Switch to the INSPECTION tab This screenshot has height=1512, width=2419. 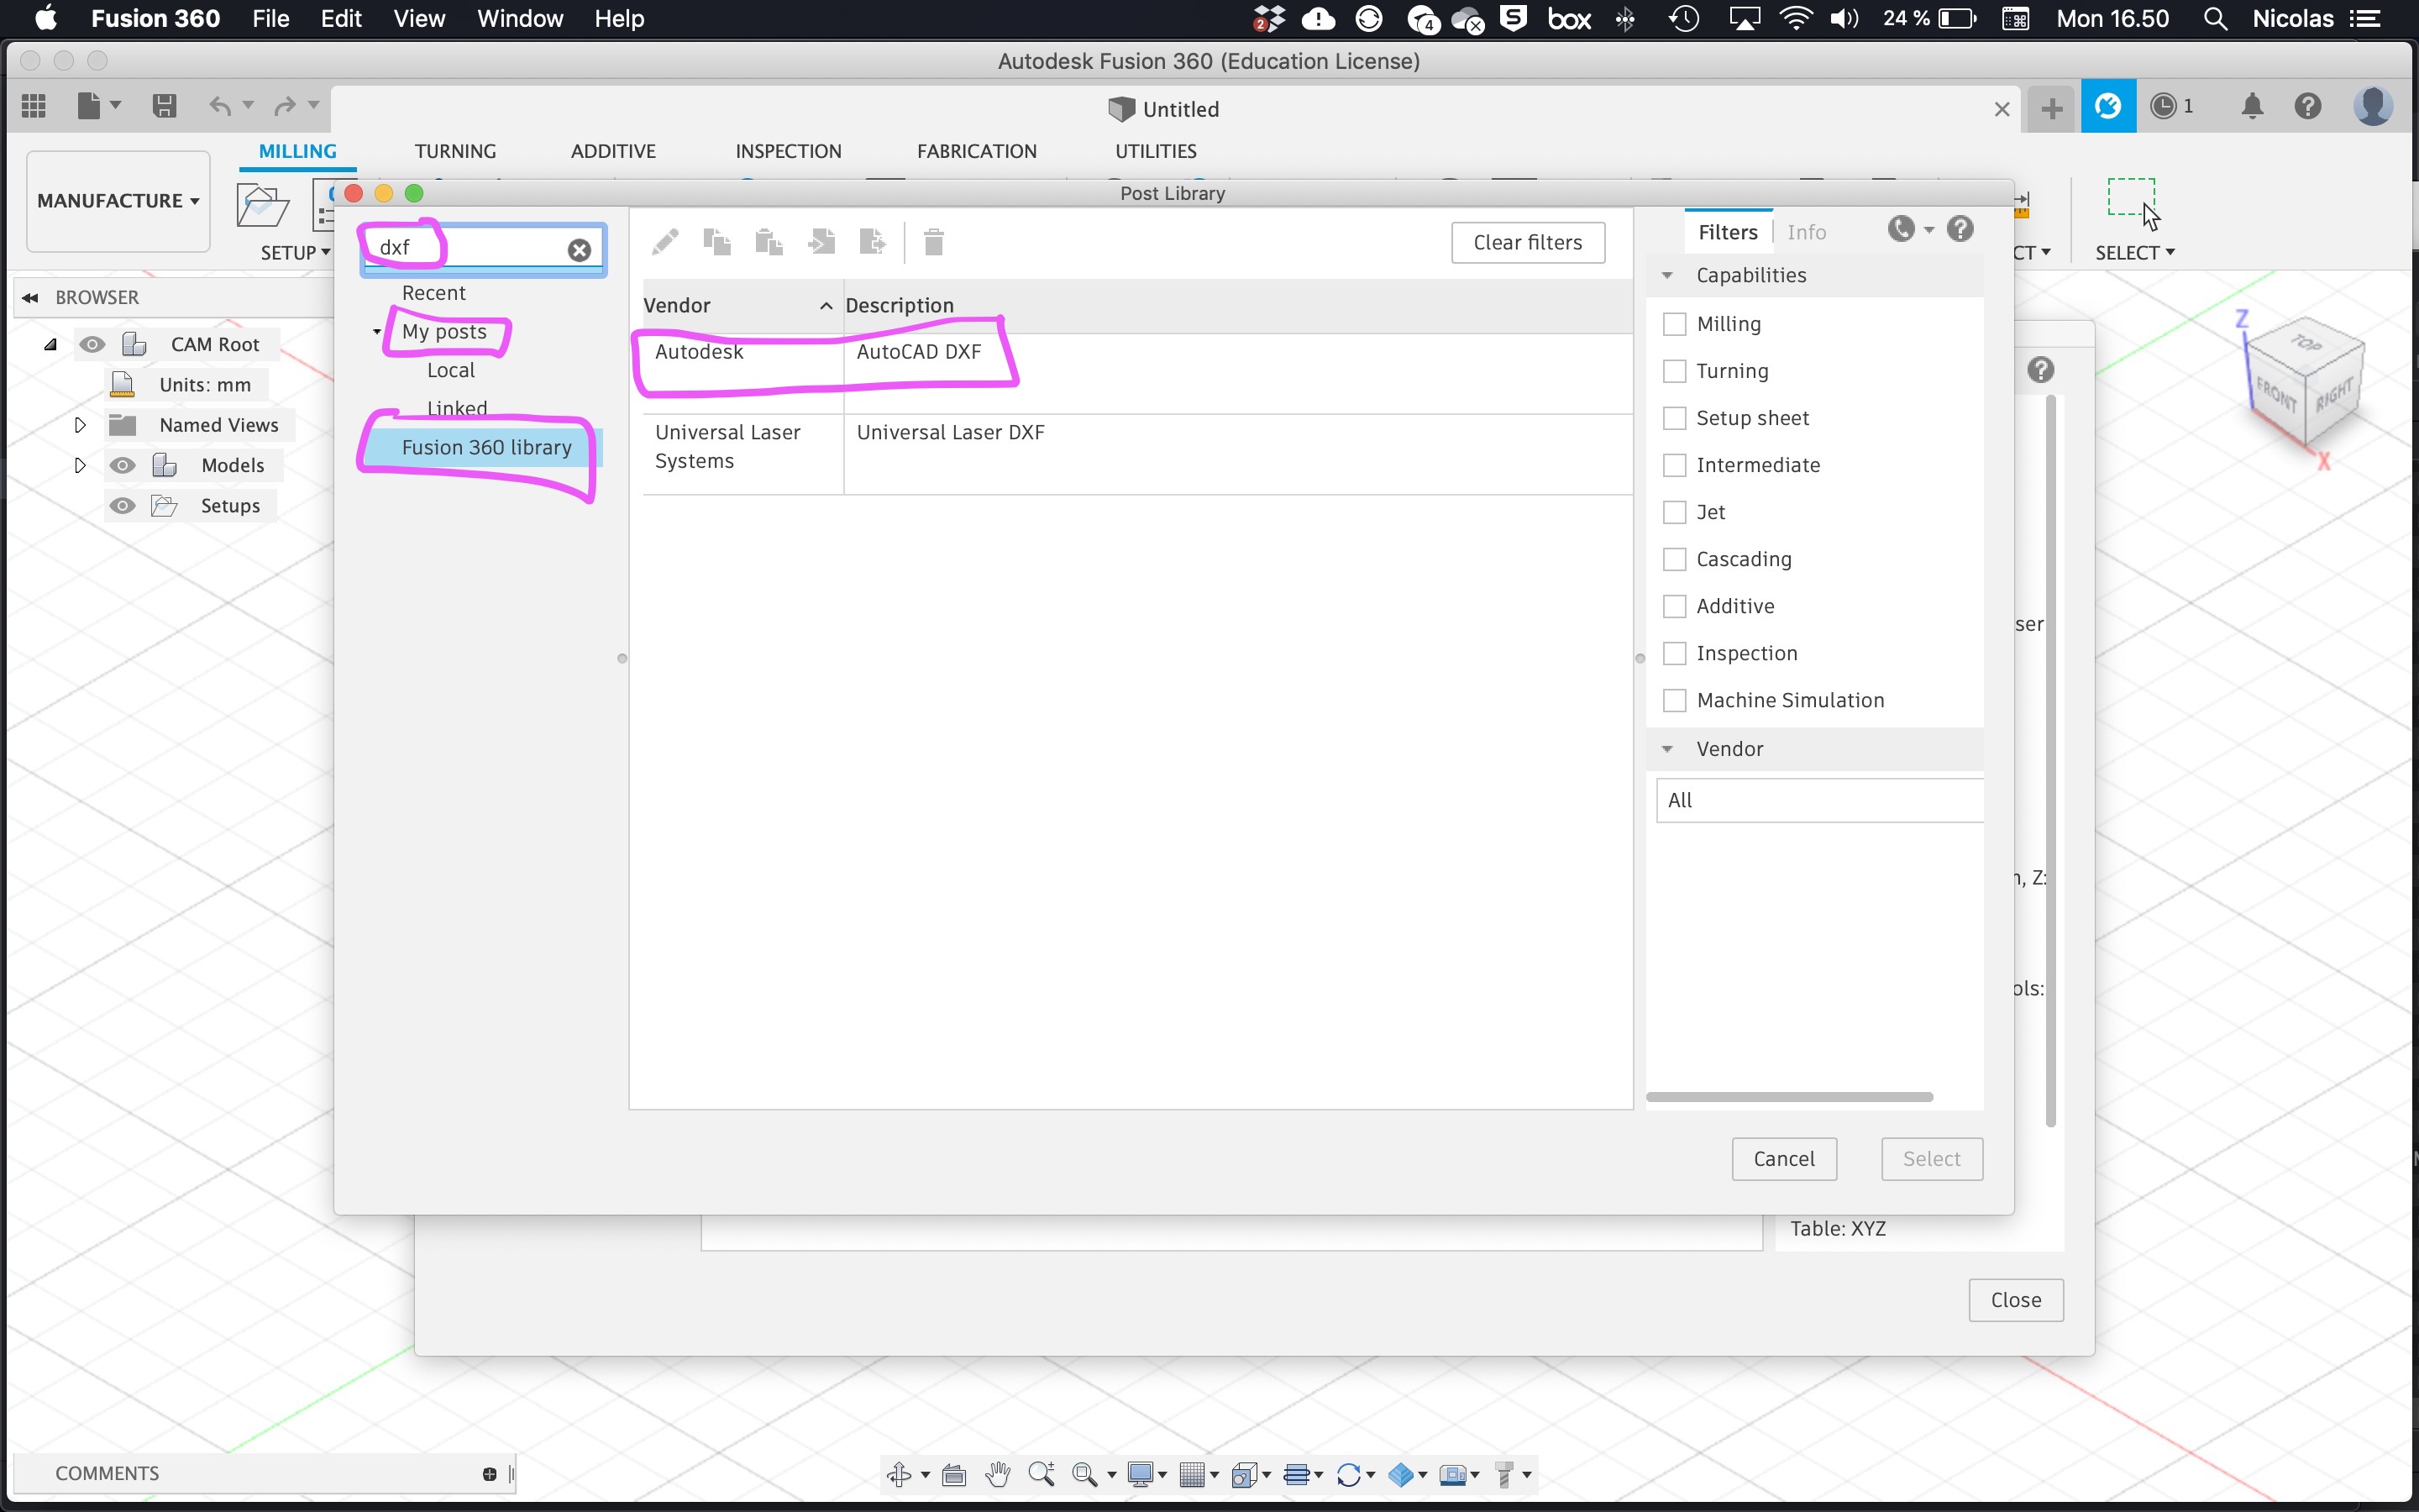(x=788, y=151)
